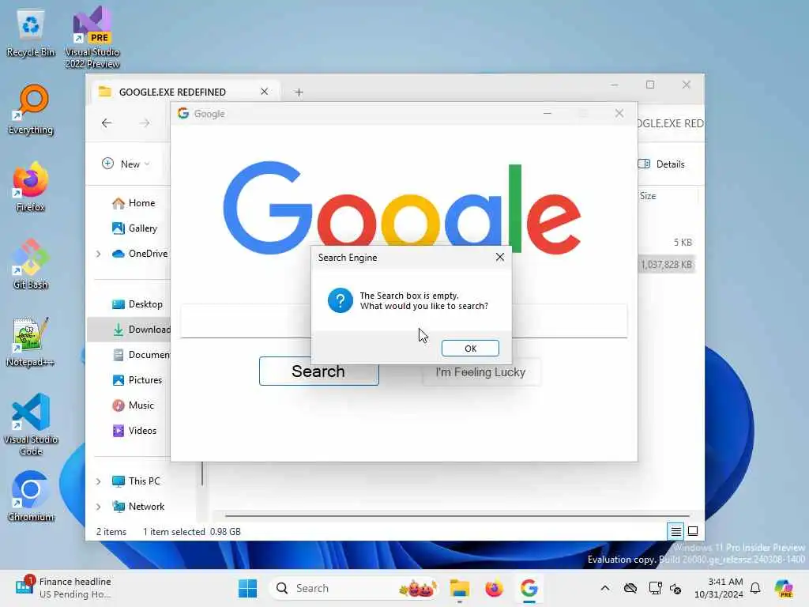The height and width of the screenshot is (607, 809).
Task: Open Music folder in sidebar
Action: (133, 405)
